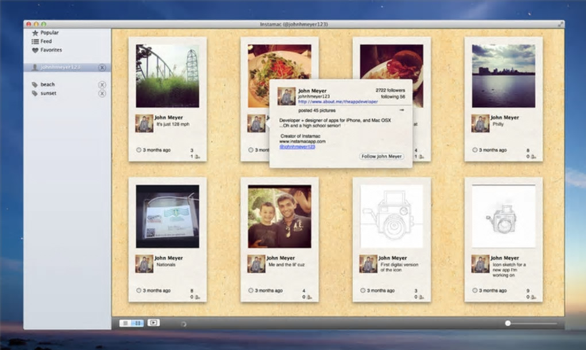Click avatar on the Nationals card
The width and height of the screenshot is (586, 350).
point(144,264)
